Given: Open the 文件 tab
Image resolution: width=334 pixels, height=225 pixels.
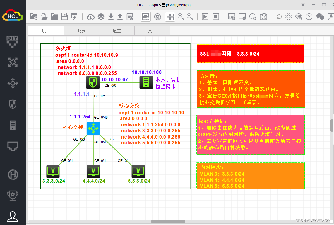Looking at the screenshot, I should tap(152, 31).
